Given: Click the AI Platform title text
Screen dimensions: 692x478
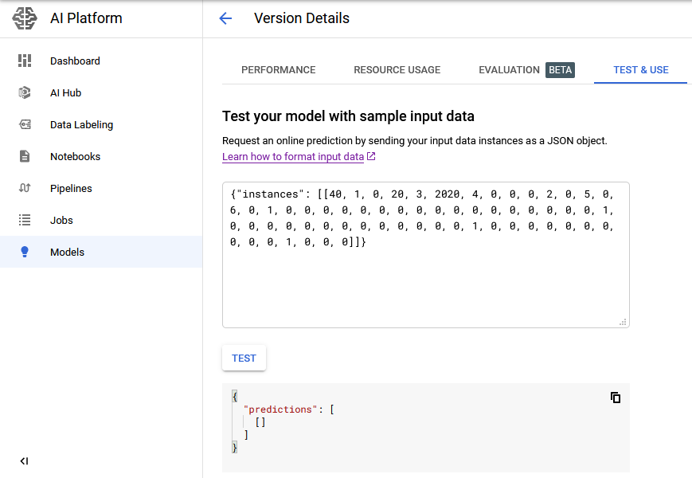Looking at the screenshot, I should (x=86, y=18).
